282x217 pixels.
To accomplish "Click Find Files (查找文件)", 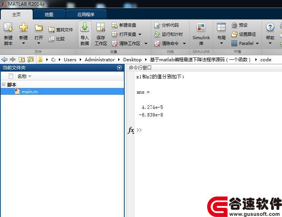I will click(61, 30).
